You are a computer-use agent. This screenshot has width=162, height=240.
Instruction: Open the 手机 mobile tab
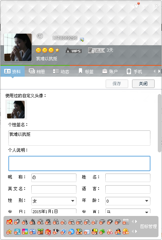135,71
